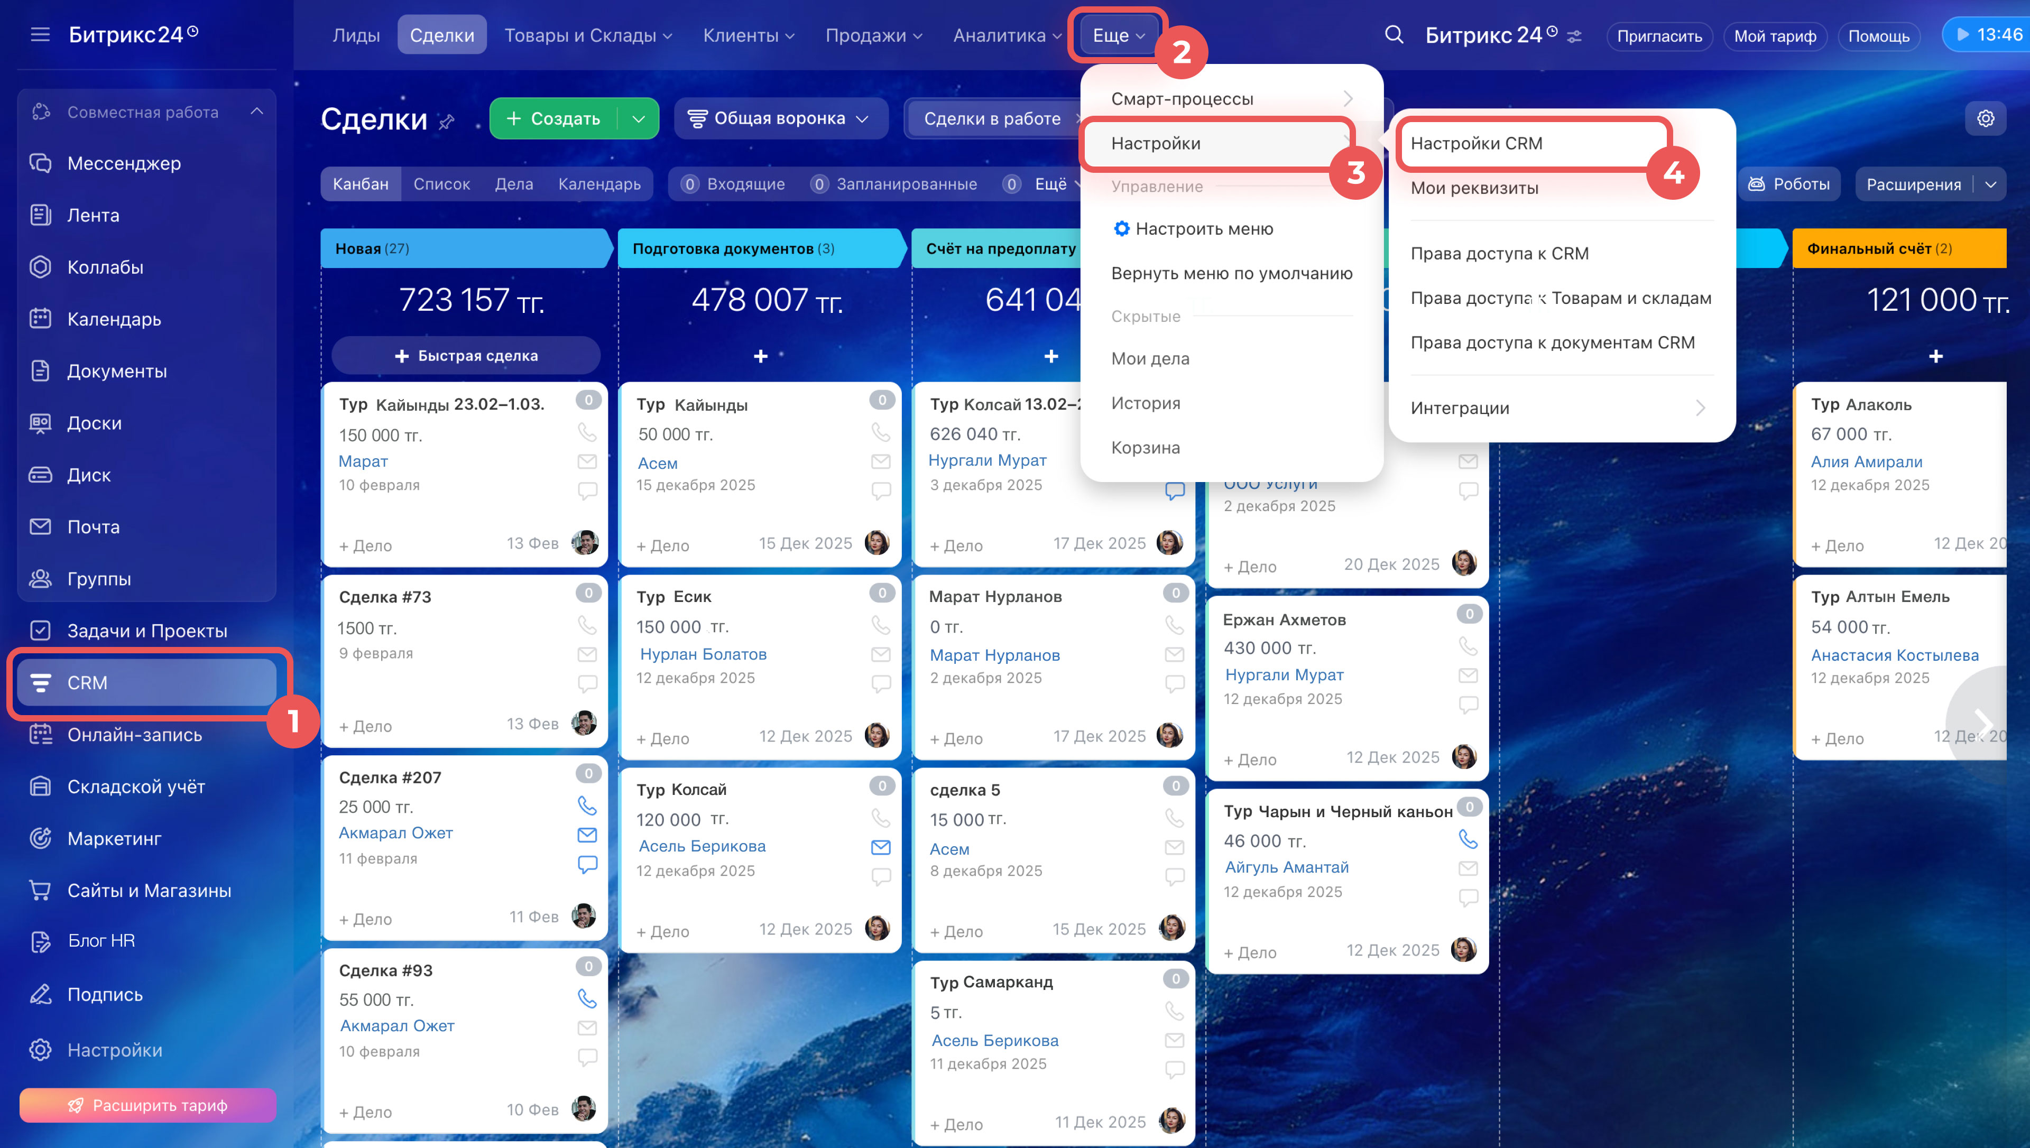Click the Расширить тариф button
The image size is (2030, 1148).
(x=147, y=1105)
